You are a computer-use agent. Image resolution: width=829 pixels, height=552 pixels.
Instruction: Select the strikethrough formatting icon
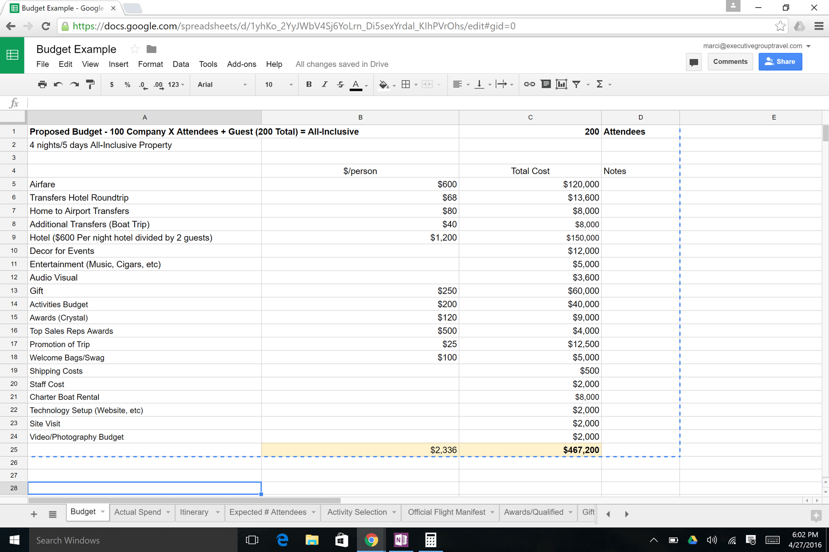(340, 84)
